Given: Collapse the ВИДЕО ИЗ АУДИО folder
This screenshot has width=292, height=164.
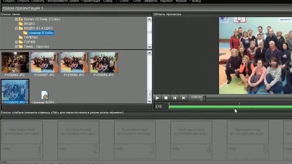Looking at the screenshot, I should [16, 28].
